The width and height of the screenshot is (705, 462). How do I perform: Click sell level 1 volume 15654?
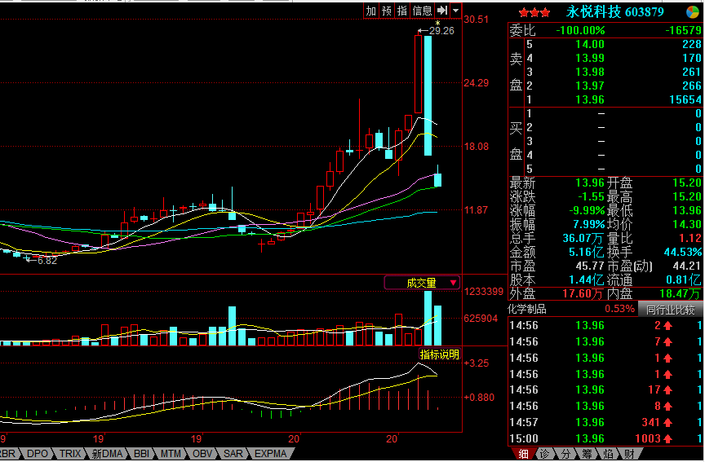[685, 99]
